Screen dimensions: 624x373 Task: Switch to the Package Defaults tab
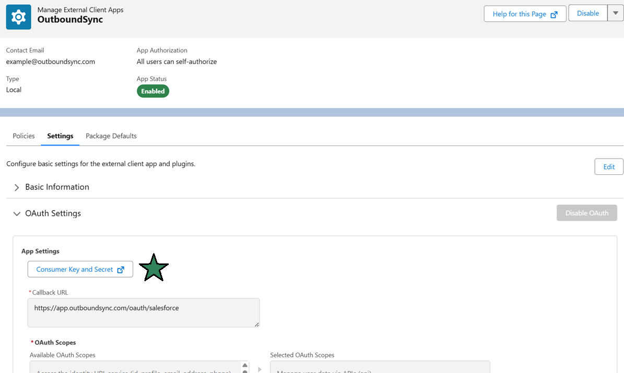click(x=111, y=136)
